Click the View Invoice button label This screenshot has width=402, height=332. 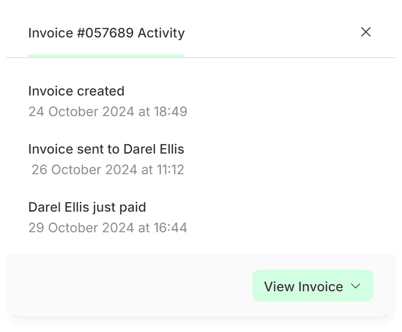coord(303,287)
